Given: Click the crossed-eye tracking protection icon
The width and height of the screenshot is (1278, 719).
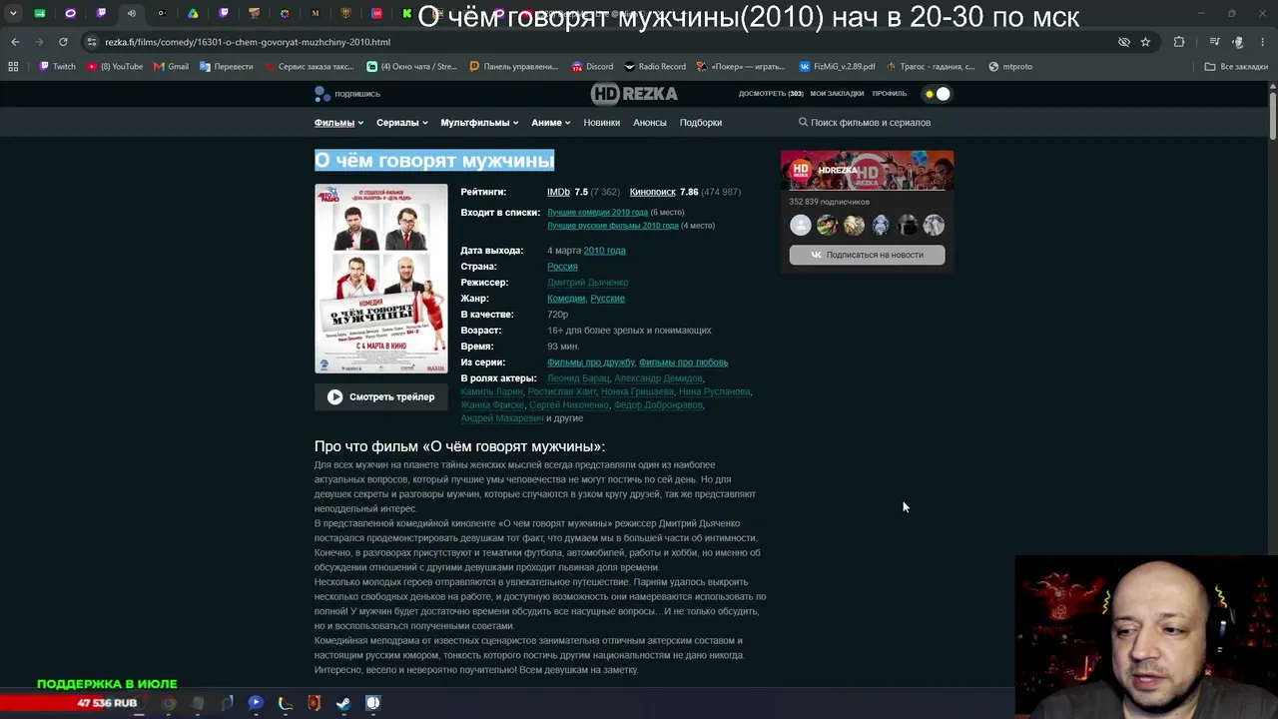Looking at the screenshot, I should [1123, 42].
